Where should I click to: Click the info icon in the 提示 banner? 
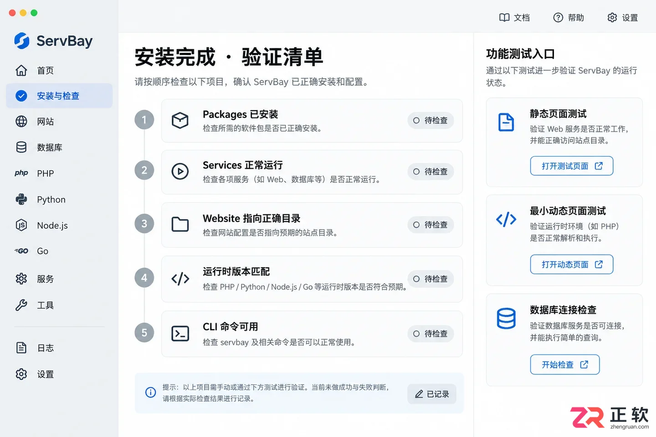[x=150, y=392]
